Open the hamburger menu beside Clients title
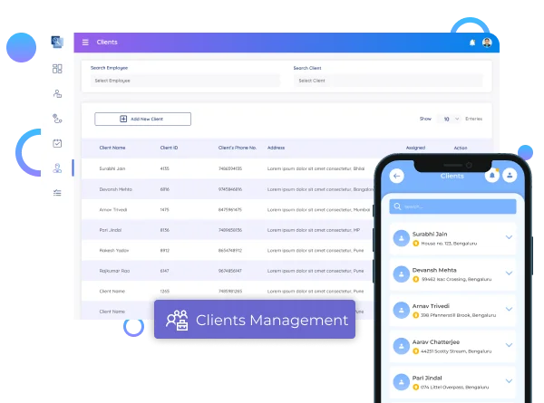This screenshot has width=544, height=403. point(85,43)
